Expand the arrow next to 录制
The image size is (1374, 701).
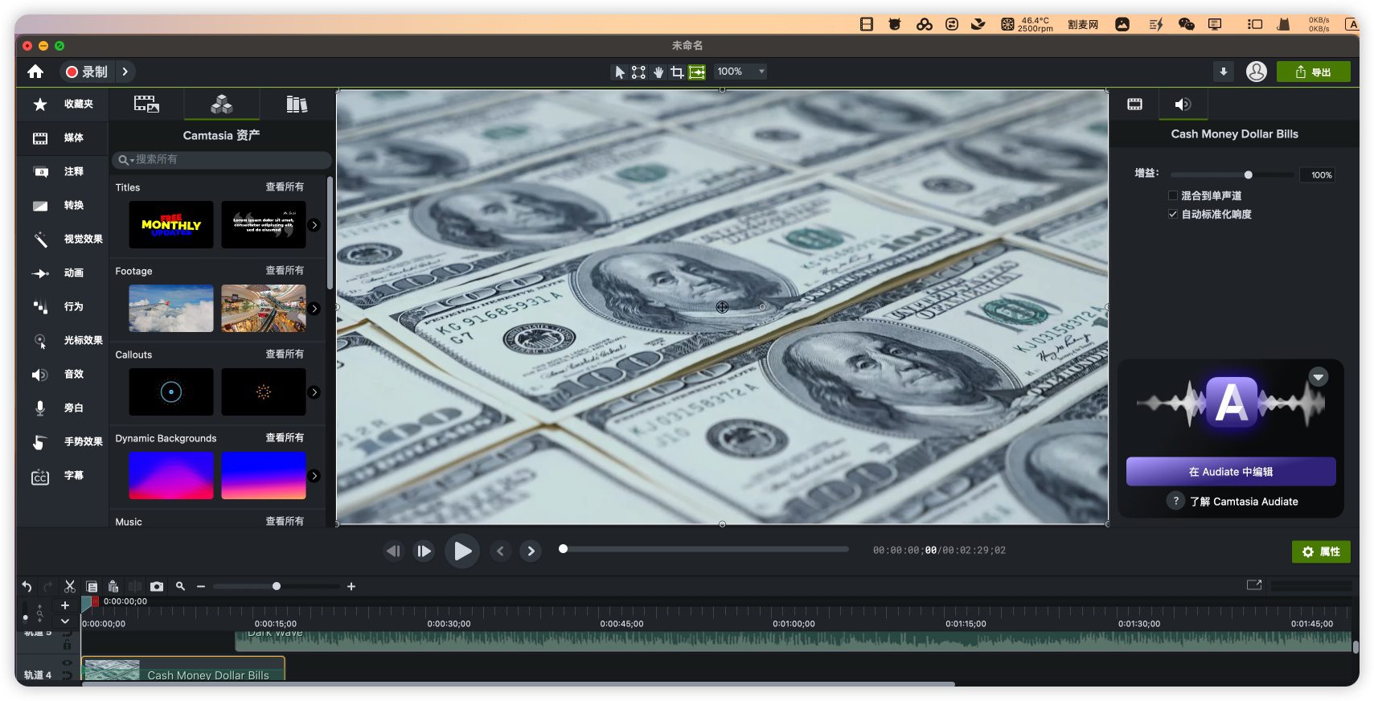click(125, 72)
